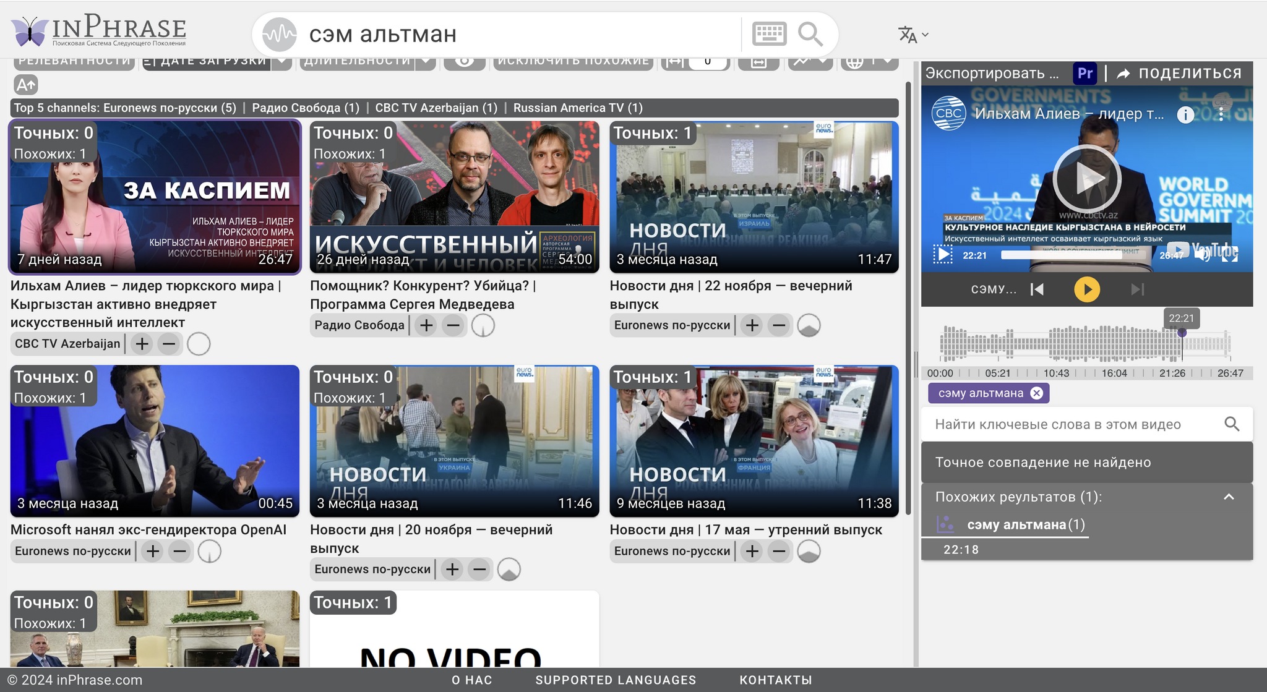Click the 'A↑' font size button
The height and width of the screenshot is (692, 1267).
pyautogui.click(x=26, y=84)
